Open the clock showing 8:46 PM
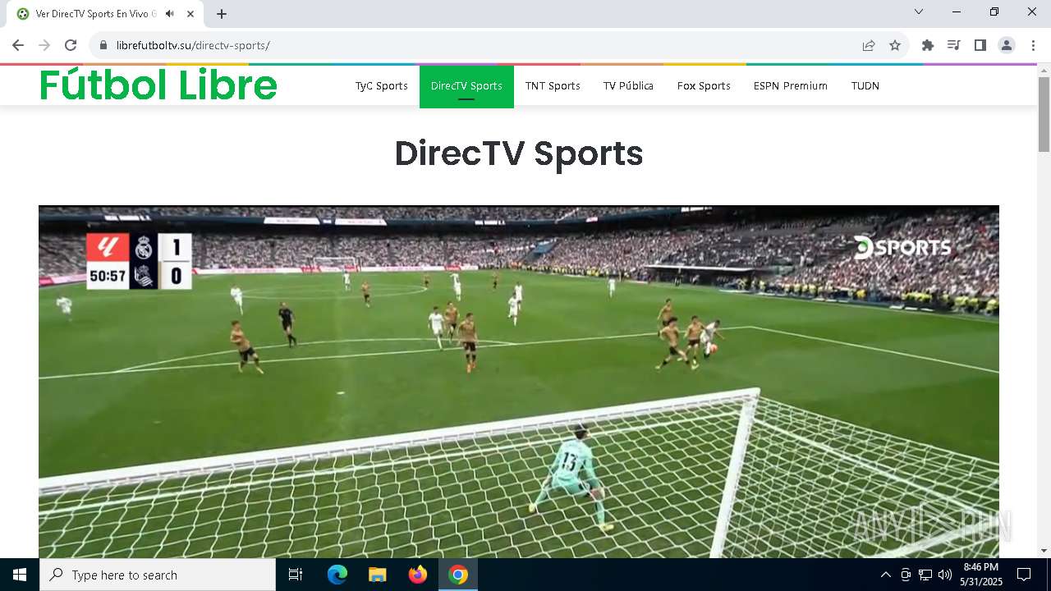This screenshot has width=1051, height=591. tap(981, 575)
